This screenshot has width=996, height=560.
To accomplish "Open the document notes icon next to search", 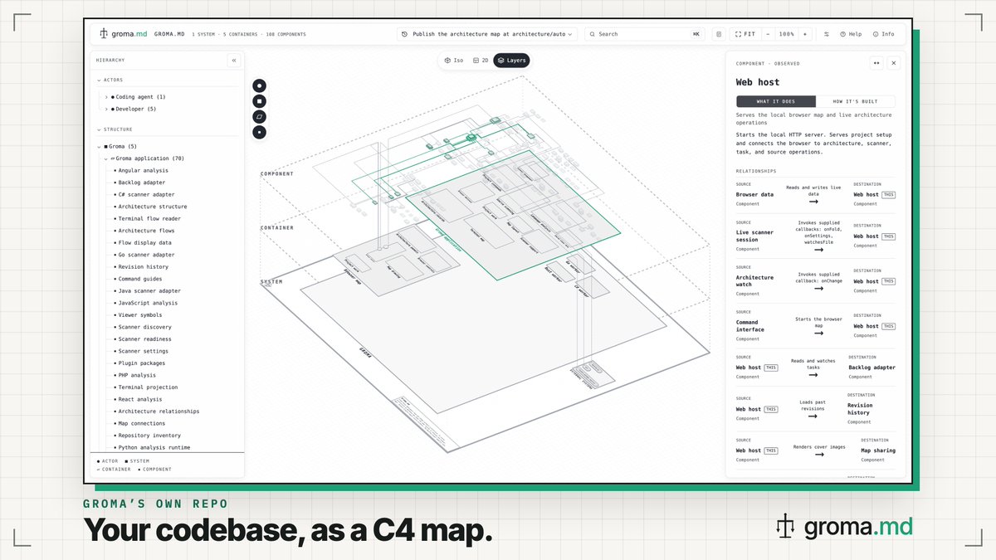I will (719, 34).
